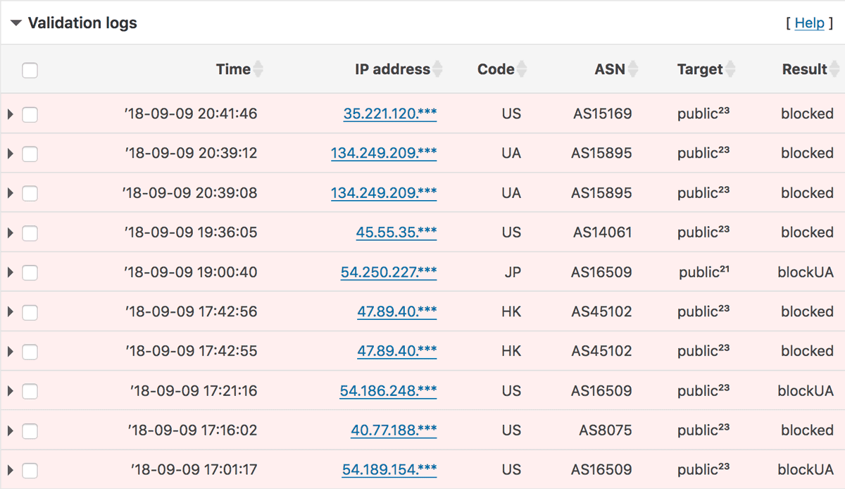This screenshot has width=845, height=489.
Task: Expand the row at 17:16:02
Action: [10, 430]
